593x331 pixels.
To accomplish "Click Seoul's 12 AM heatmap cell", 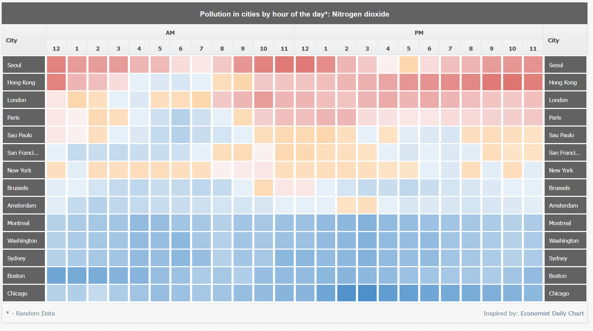I will point(56,65).
